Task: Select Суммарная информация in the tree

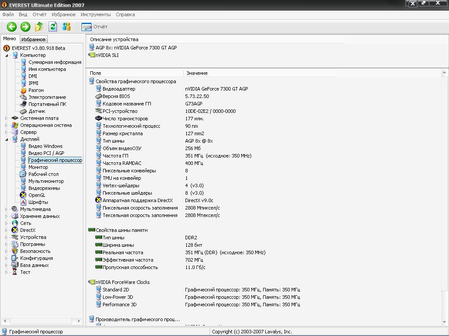Action: (x=55, y=62)
